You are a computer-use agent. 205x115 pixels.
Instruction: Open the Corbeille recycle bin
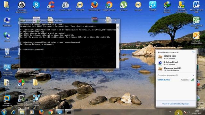pos(7,53)
